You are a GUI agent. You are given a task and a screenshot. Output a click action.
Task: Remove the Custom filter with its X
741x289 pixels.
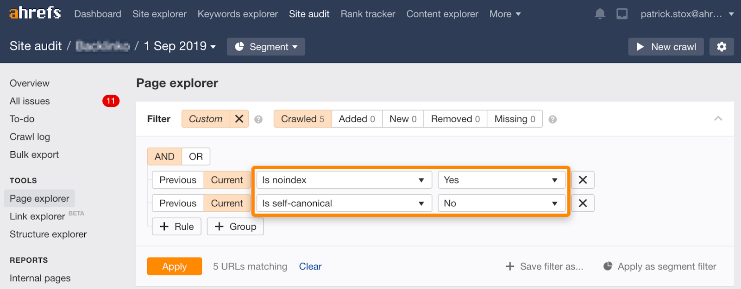(239, 119)
